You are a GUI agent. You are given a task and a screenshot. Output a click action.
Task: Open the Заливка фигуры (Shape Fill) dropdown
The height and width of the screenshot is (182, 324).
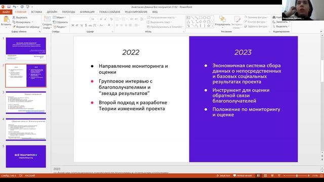[x=256, y=17]
